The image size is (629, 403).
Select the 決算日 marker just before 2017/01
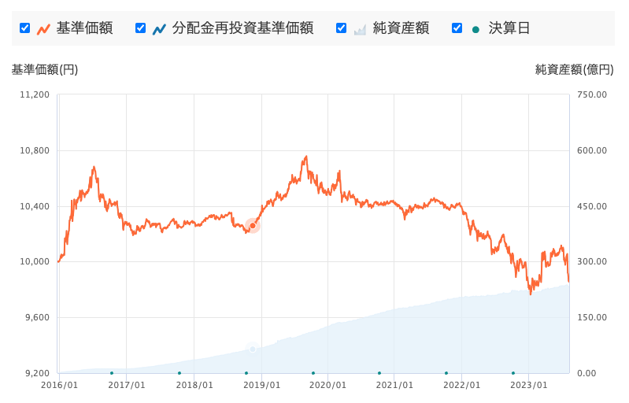point(112,373)
